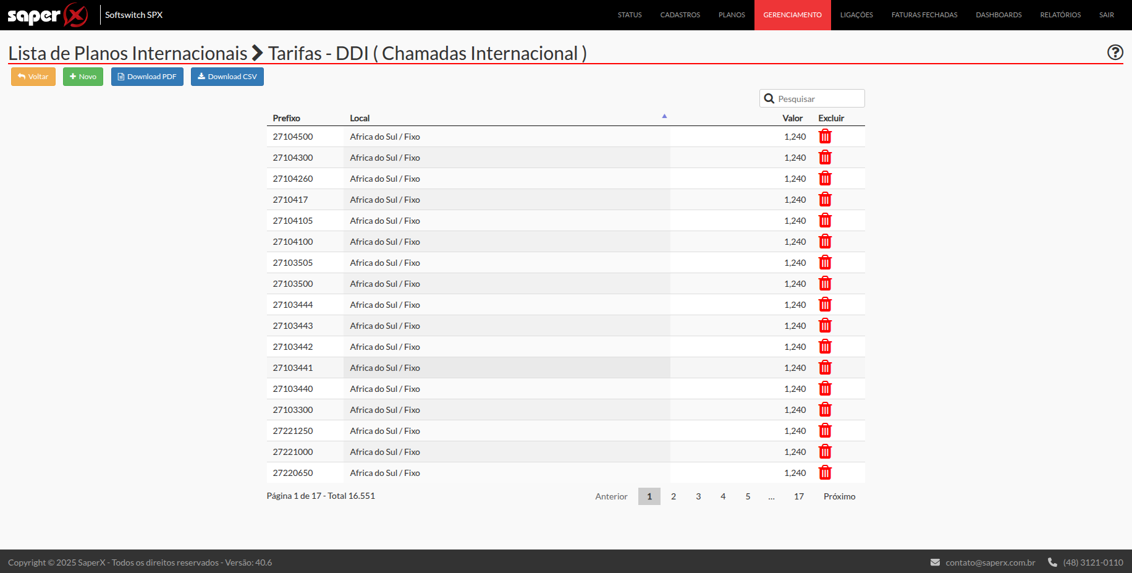
Task: Click trash icon for prefix 2710417
Action: coord(825,200)
